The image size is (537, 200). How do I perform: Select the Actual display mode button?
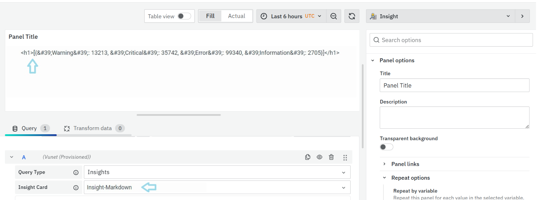pyautogui.click(x=236, y=16)
